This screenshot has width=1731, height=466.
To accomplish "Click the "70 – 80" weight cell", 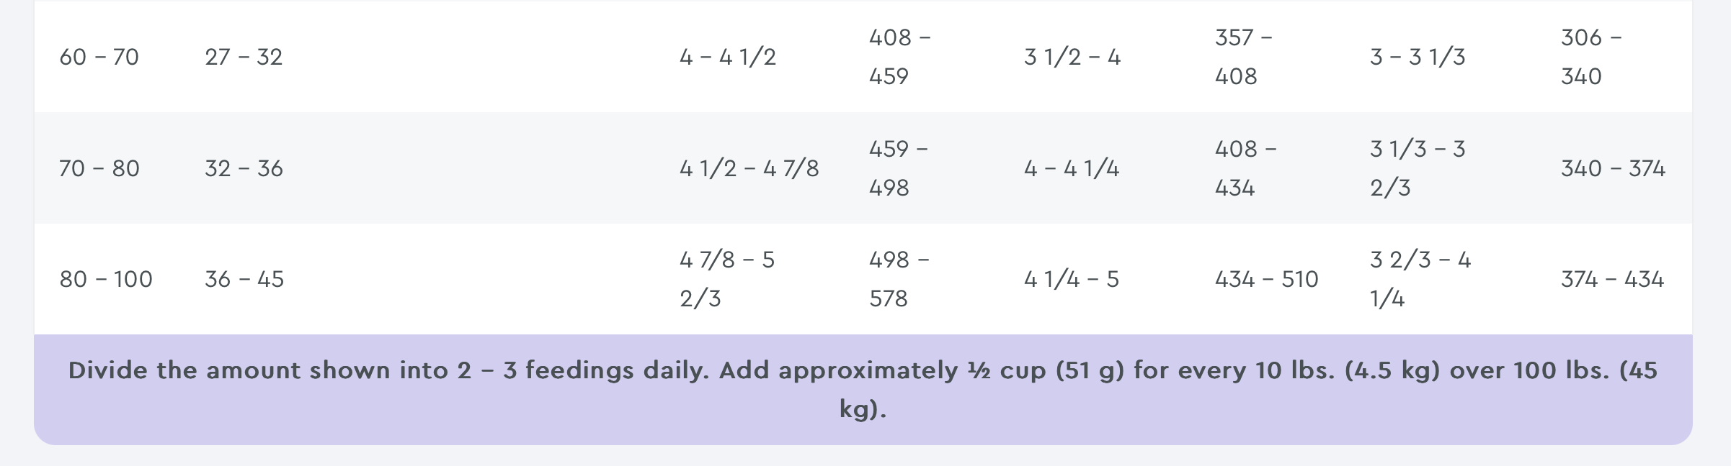I will (99, 168).
